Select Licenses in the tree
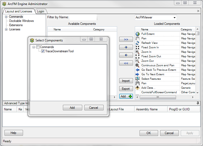This screenshot has width=203, height=146. 15,29
